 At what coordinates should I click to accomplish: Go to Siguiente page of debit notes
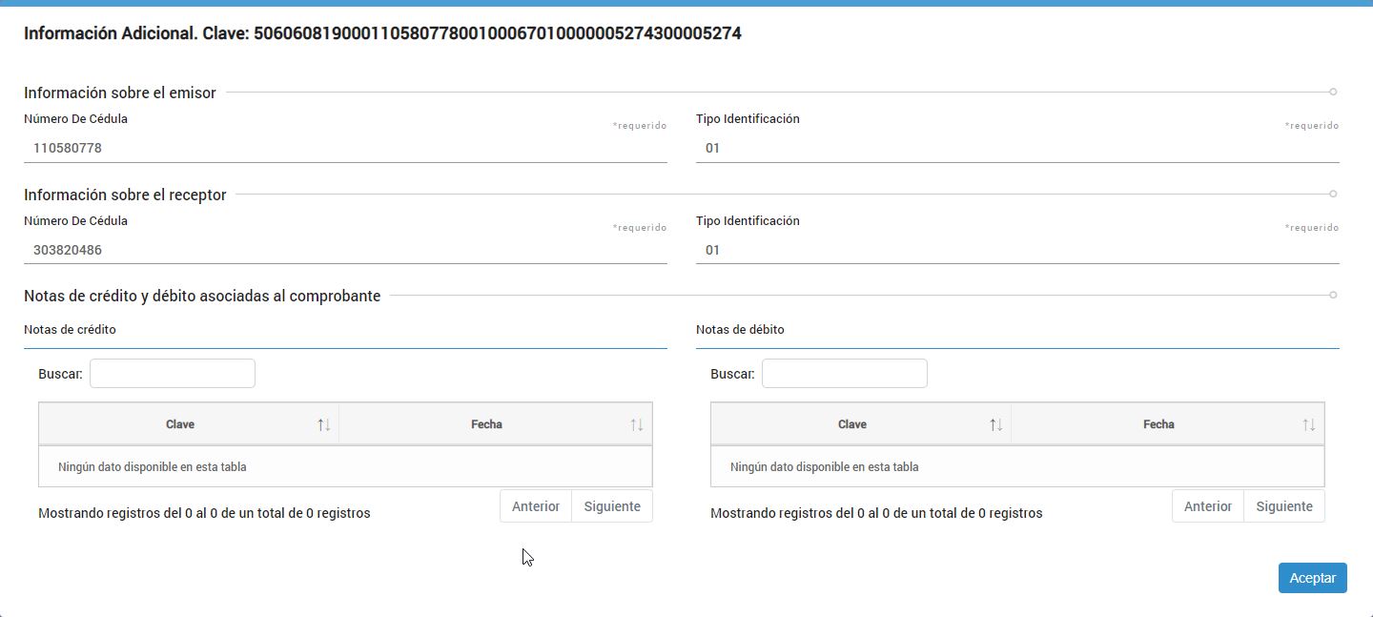pos(1284,506)
